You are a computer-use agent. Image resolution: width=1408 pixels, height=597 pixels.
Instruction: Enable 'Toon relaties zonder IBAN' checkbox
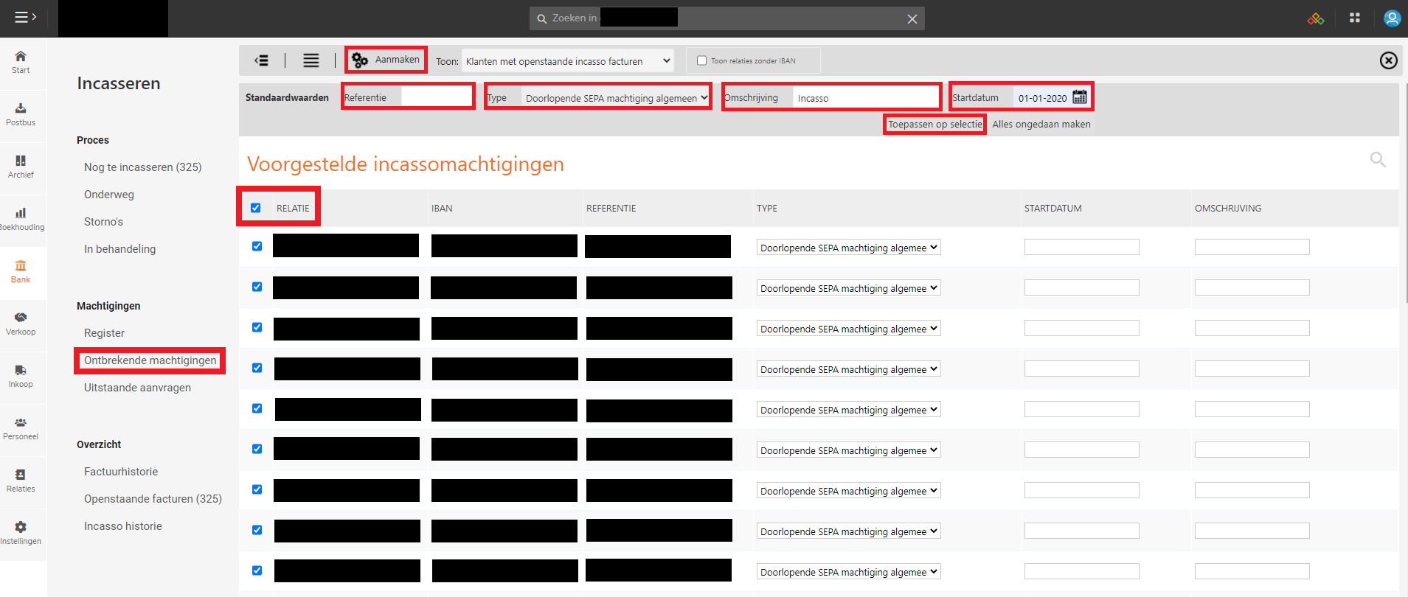[x=701, y=61]
